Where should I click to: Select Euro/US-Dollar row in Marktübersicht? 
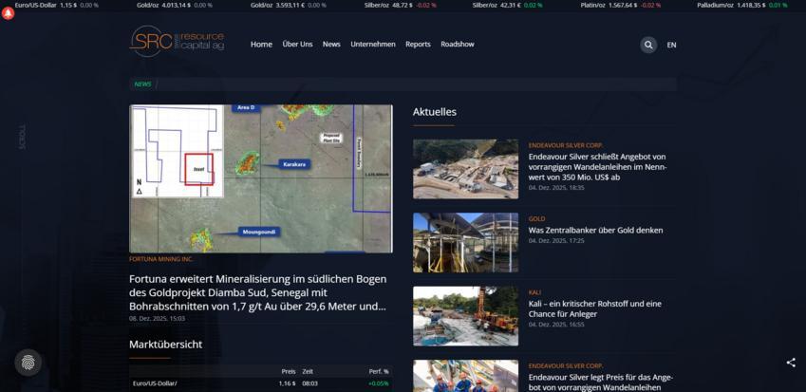[156, 383]
